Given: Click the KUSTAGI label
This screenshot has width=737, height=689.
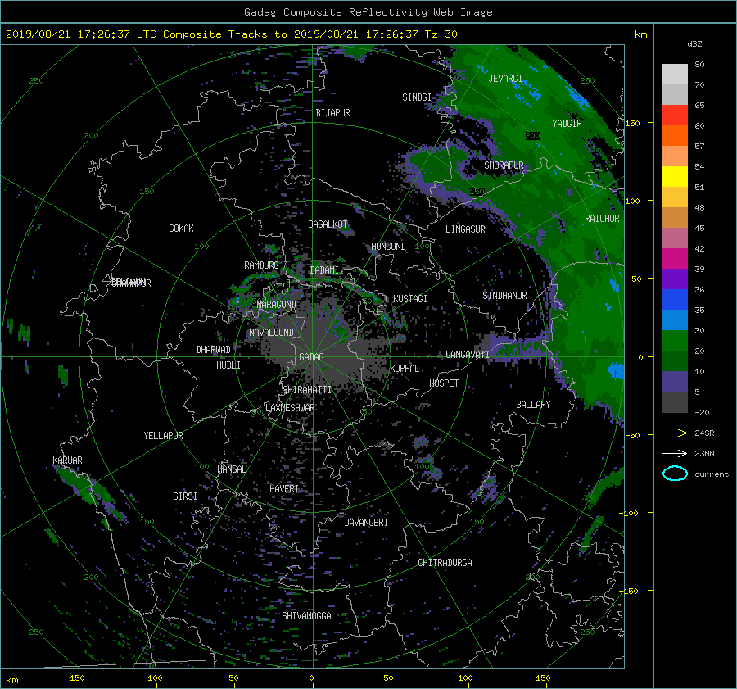Looking at the screenshot, I should [x=410, y=299].
